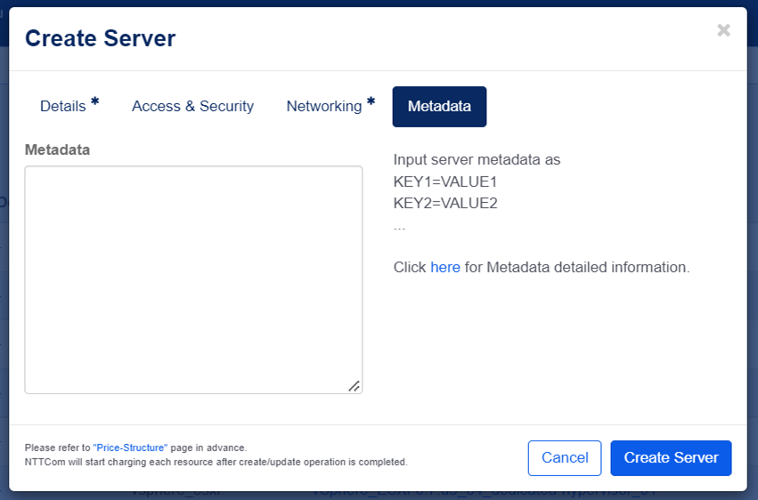The width and height of the screenshot is (758, 500).
Task: Click the required asterisk beside Details
Action: point(94,102)
